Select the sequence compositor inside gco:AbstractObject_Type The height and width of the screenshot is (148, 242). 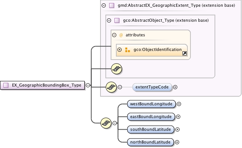(x=117, y=69)
